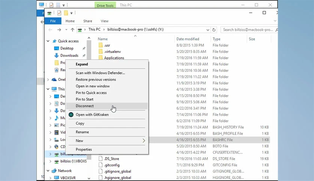This screenshot has height=181, width=314.
Task: Click the search billziss@macbook-pro field
Action: 249,30
